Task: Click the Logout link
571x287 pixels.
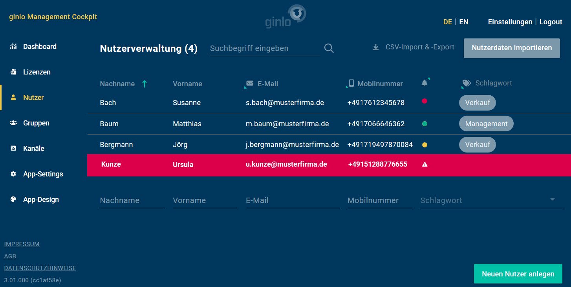Action: (551, 22)
